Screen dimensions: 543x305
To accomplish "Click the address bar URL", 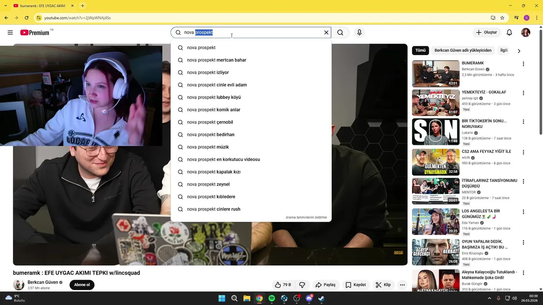I will click(x=78, y=18).
